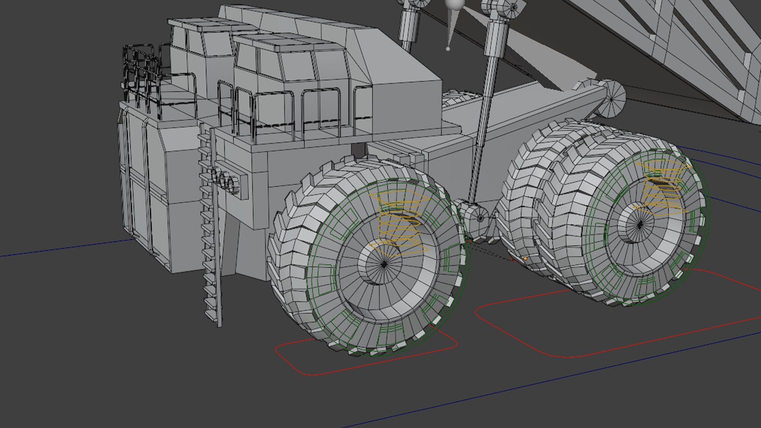Click the orange spring widget on front wheel
The height and width of the screenshot is (428, 761).
click(400, 223)
